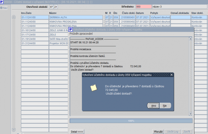Click the Uložit Log button
Image resolution: width=208 pixels, height=134 pixels.
point(173,132)
